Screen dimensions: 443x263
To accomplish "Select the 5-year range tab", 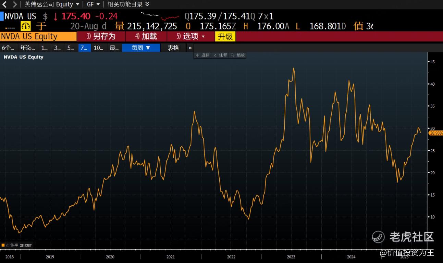I will pos(71,48).
